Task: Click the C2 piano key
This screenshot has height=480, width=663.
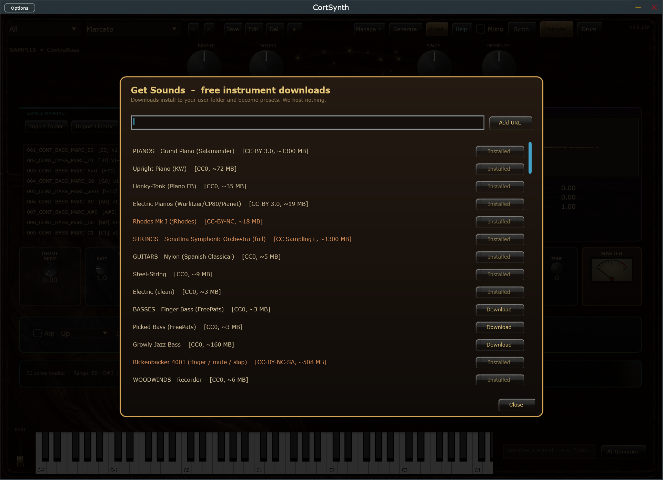Action: click(x=332, y=467)
